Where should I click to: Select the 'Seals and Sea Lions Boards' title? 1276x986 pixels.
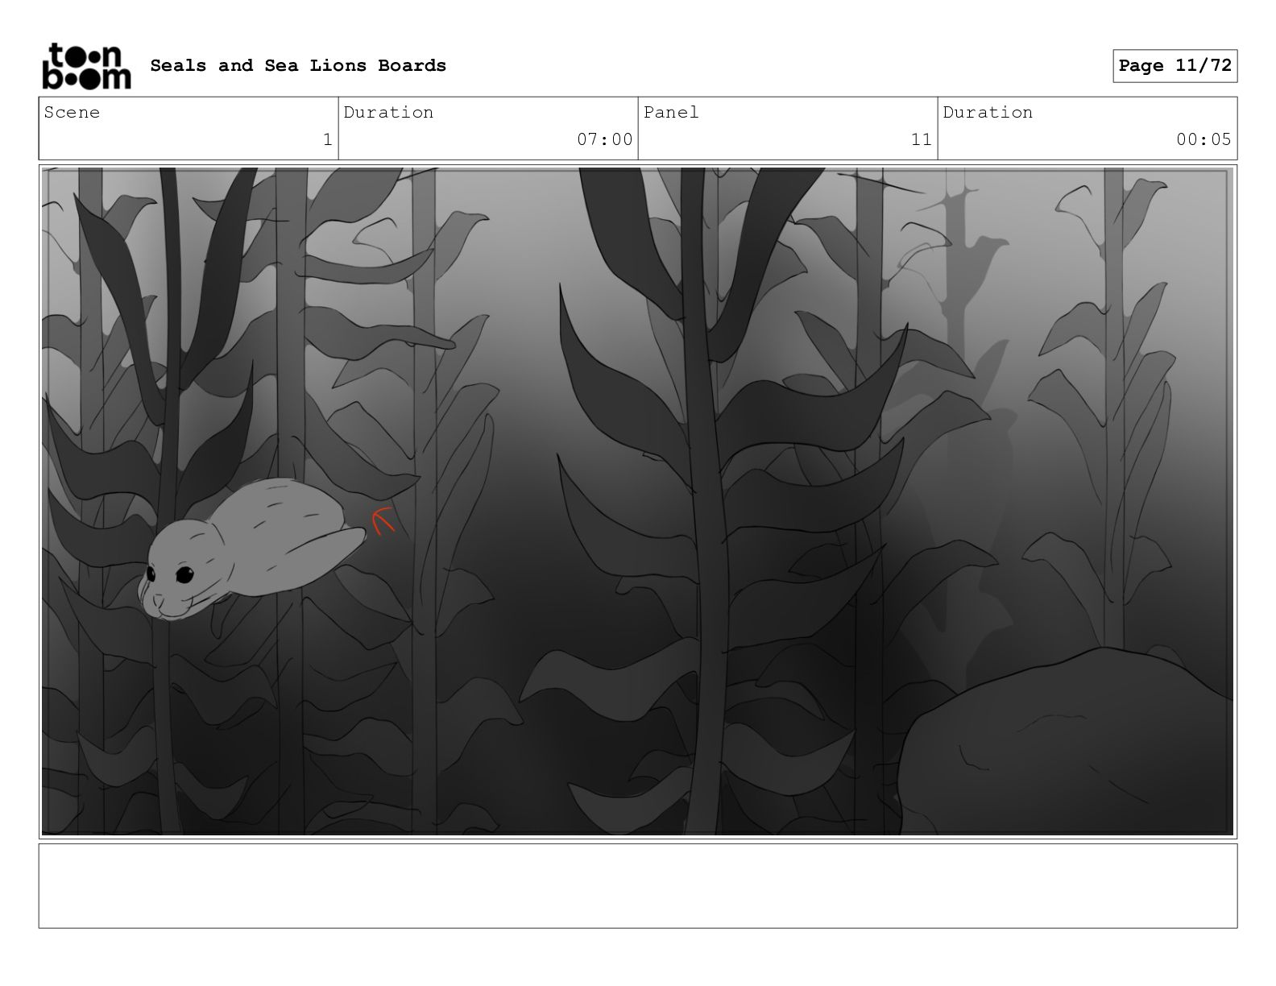point(298,65)
